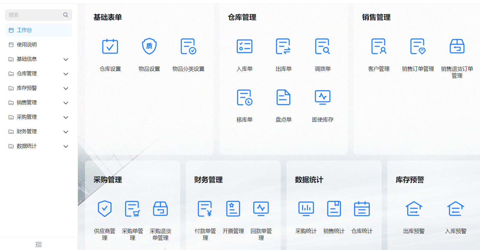Screen dimensions: 480x250
Task: Open the 盘点单 icon
Action: tap(283, 97)
